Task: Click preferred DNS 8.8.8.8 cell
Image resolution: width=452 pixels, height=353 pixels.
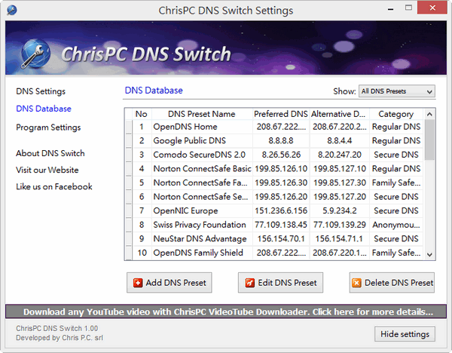Action: (281, 140)
